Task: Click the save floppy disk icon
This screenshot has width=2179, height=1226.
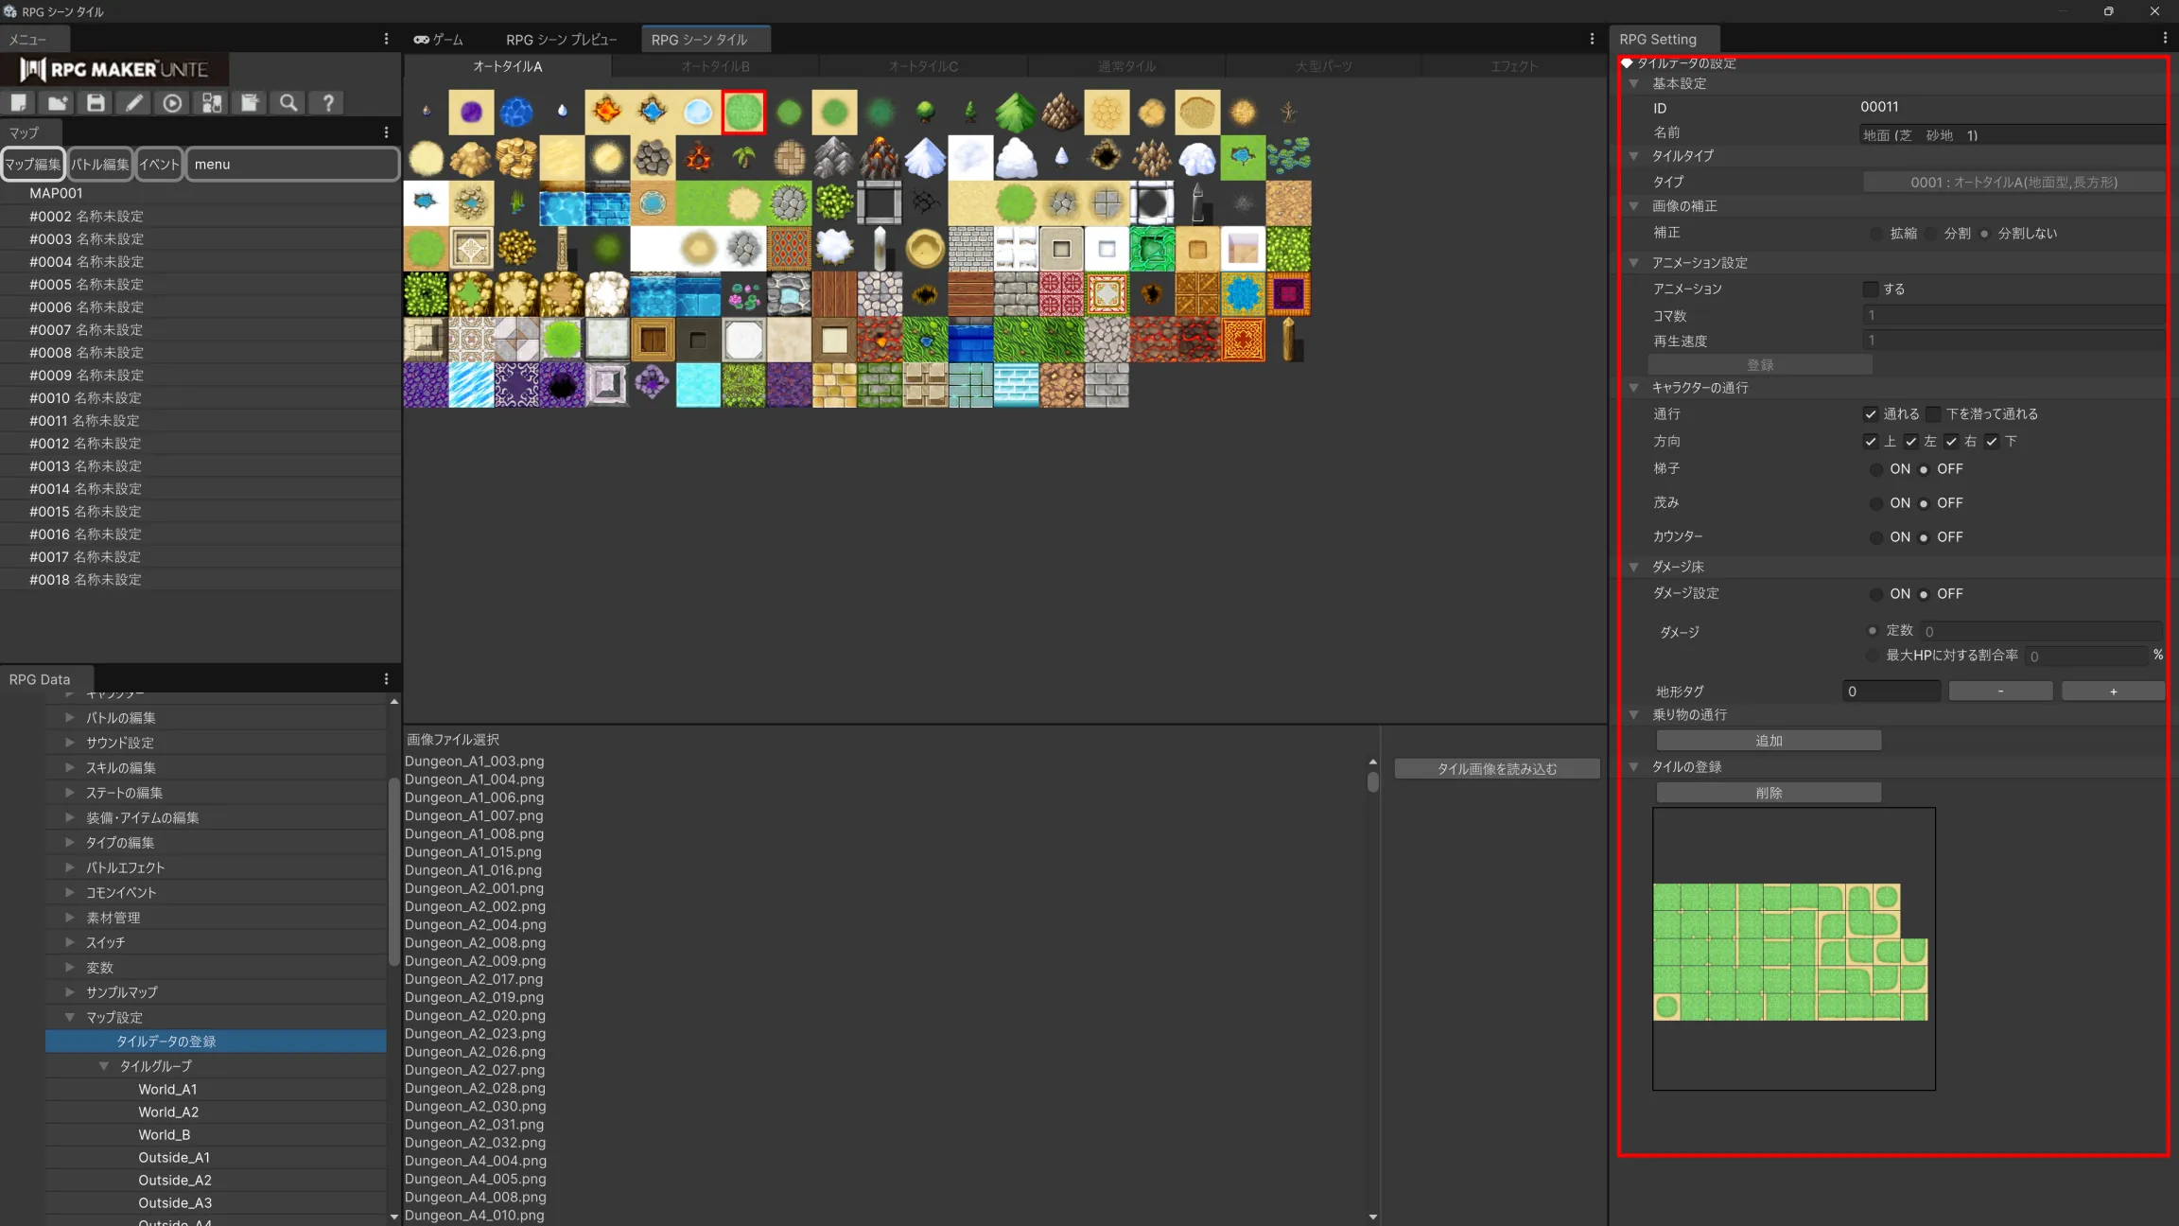Action: click(x=96, y=103)
